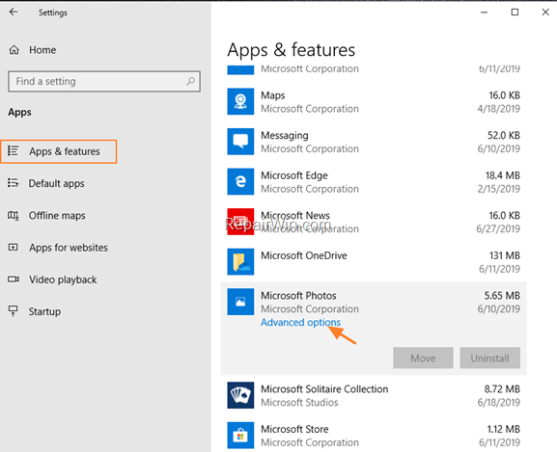Screen dimensions: 557x452
Task: Click the Apps & features list icon
Action: click(14, 151)
